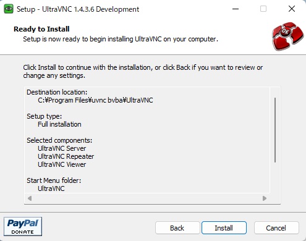Click the 'Ready to Install' heading
Screen dimensions: 306x241
41,29
